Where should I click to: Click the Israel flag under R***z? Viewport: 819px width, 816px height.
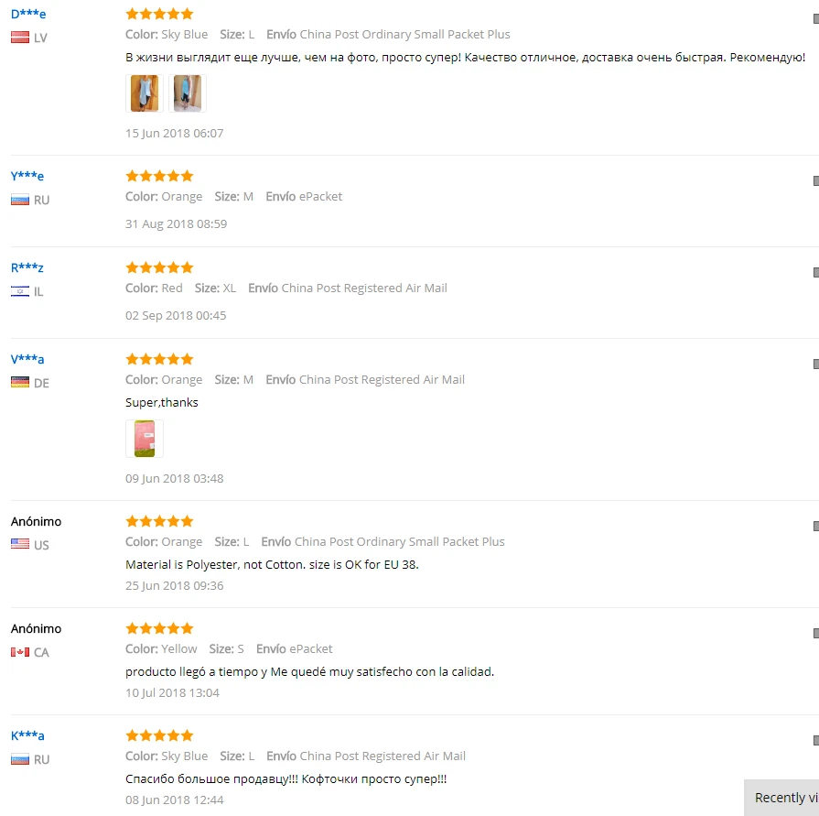(x=20, y=291)
